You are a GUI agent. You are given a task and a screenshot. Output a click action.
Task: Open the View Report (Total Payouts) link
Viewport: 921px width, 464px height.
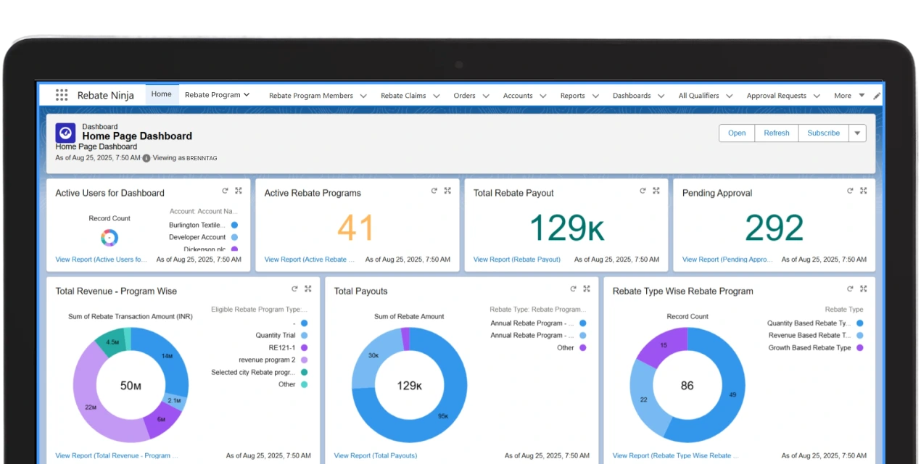point(376,455)
